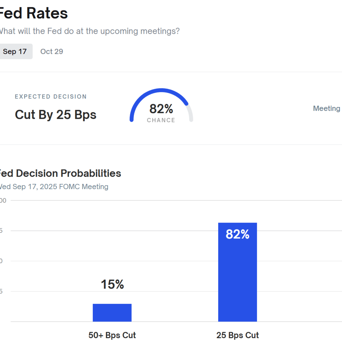This screenshot has width=342, height=342.
Task: Click the Fed Decision Probabilities heading
Action: (x=60, y=173)
